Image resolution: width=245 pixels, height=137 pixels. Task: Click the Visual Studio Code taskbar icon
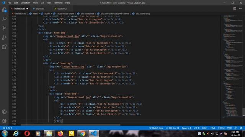click(x=94, y=134)
